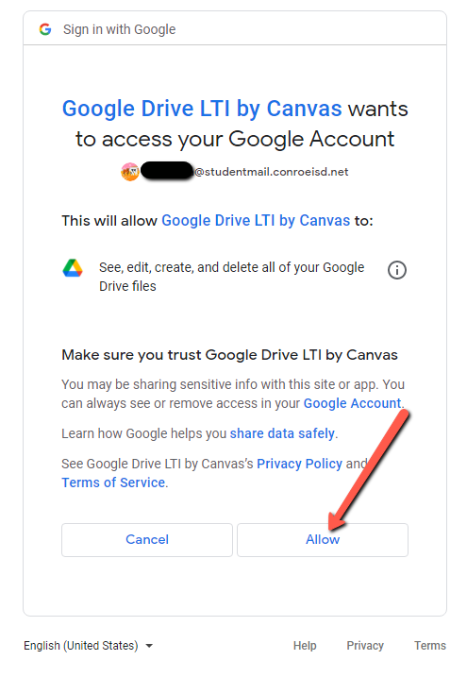Screen dimensions: 467x677
Task: Click the app name link after 'This will allow'
Action: [256, 221]
